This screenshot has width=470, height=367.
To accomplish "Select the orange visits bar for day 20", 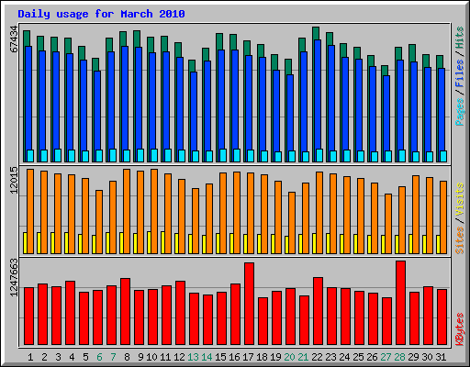I will pos(292,223).
